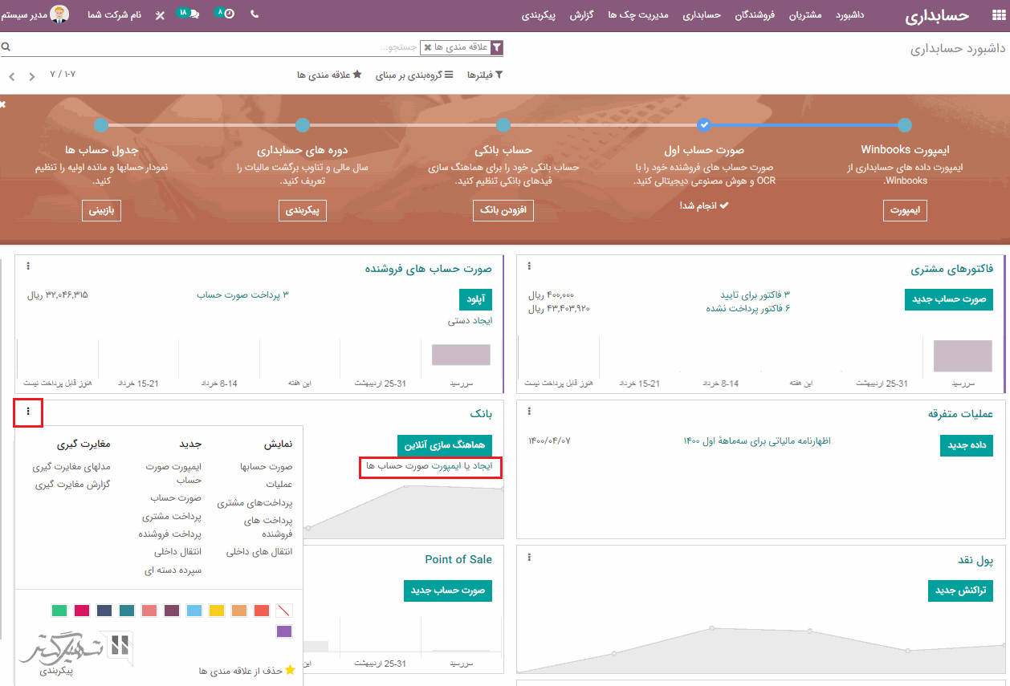Remove the علاقه مندی ها filter facet
This screenshot has height=686, width=1010.
point(428,48)
